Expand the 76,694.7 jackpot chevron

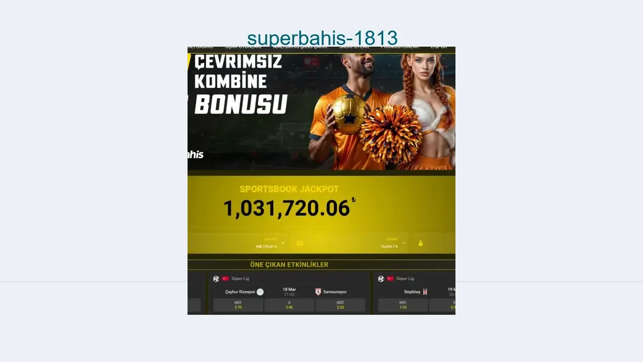403,242
